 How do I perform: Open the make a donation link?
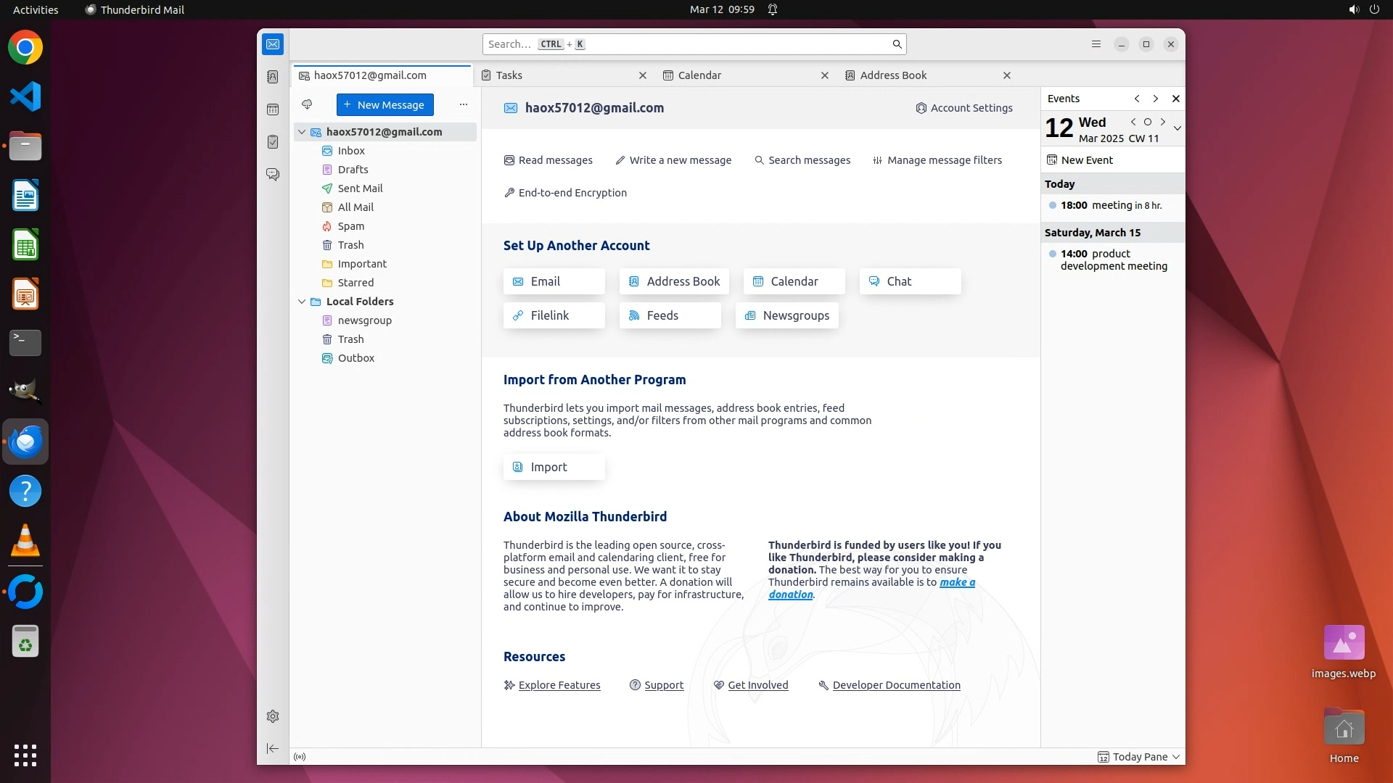957,582
